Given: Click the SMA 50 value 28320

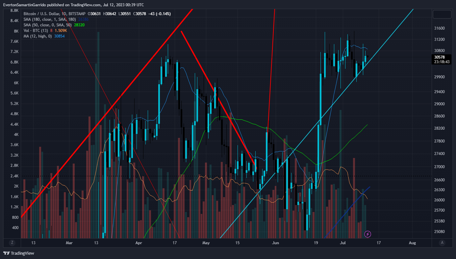Looking at the screenshot, I should pos(79,25).
